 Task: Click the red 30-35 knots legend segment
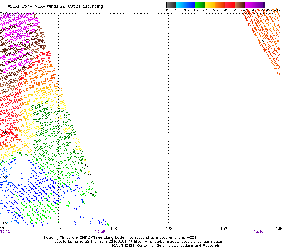(230, 5)
